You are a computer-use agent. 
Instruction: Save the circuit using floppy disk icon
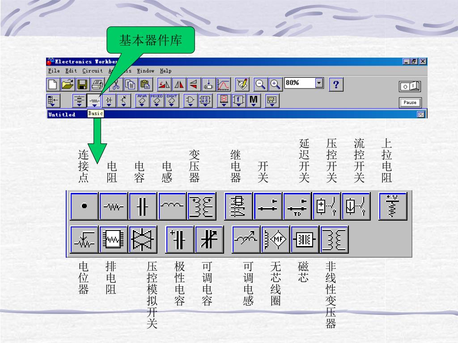point(82,84)
